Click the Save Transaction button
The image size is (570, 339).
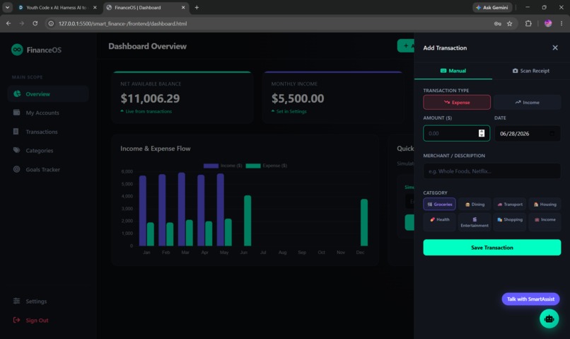(492, 247)
